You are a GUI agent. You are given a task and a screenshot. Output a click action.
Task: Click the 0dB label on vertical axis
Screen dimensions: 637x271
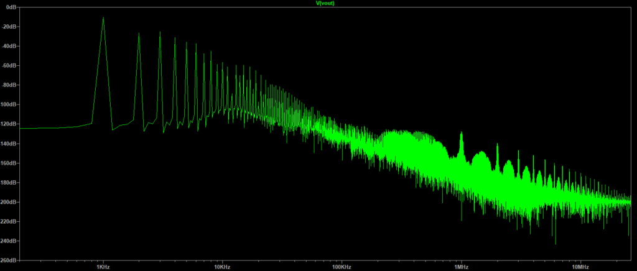pos(10,7)
